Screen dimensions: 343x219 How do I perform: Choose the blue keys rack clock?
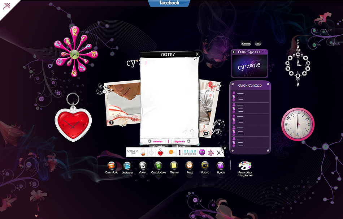coord(190,152)
